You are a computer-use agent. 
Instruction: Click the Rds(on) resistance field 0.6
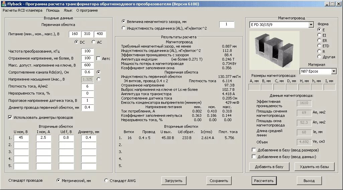pos(88,72)
